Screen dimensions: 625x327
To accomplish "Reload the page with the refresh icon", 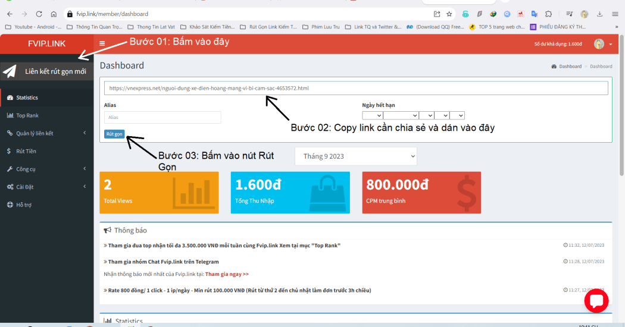I will (39, 14).
